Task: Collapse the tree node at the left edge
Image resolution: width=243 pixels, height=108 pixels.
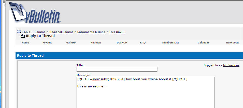Action: (5, 5)
